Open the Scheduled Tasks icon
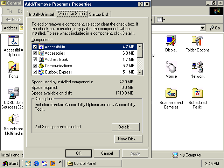Viewport: 224px width, 168px height. [197, 94]
